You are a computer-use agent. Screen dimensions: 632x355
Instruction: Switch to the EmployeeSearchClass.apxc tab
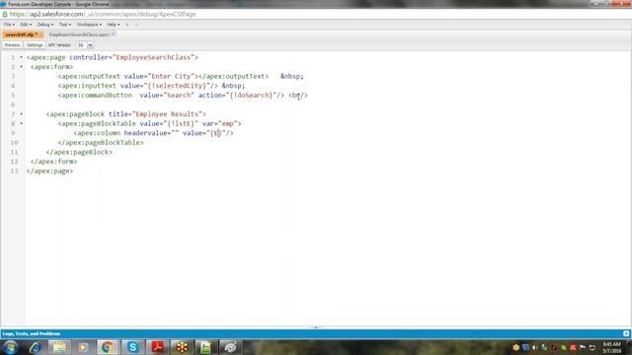[x=79, y=35]
